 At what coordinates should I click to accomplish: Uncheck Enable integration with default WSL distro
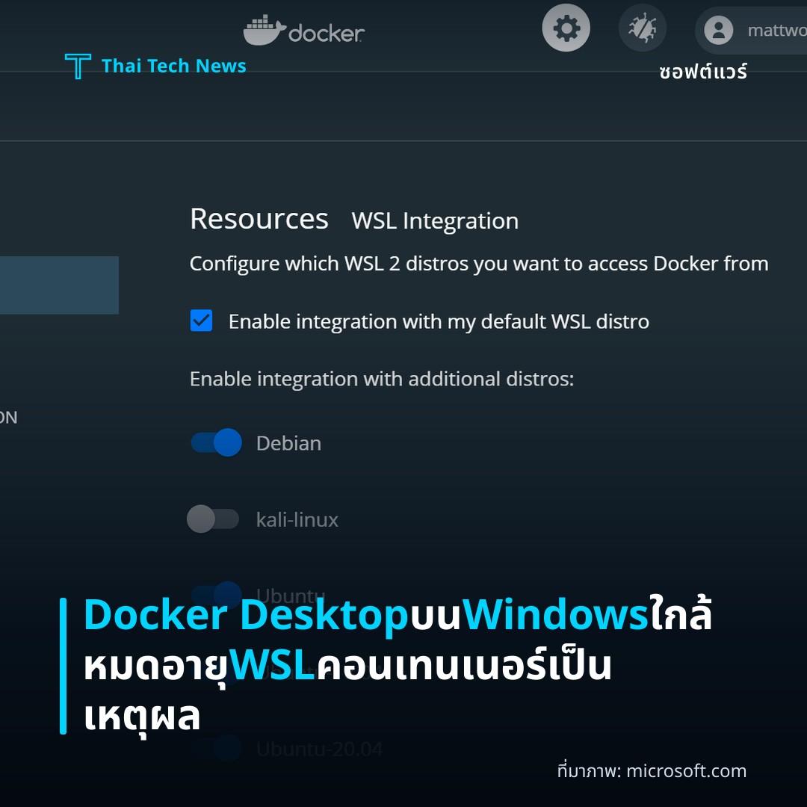pyautogui.click(x=201, y=321)
